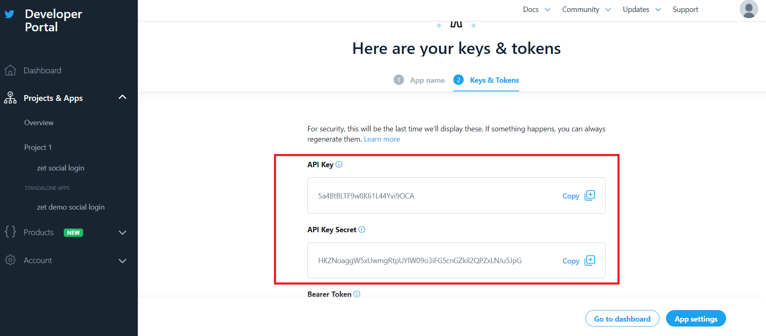
Task: Select the Keys & Tokens step
Action: point(487,80)
